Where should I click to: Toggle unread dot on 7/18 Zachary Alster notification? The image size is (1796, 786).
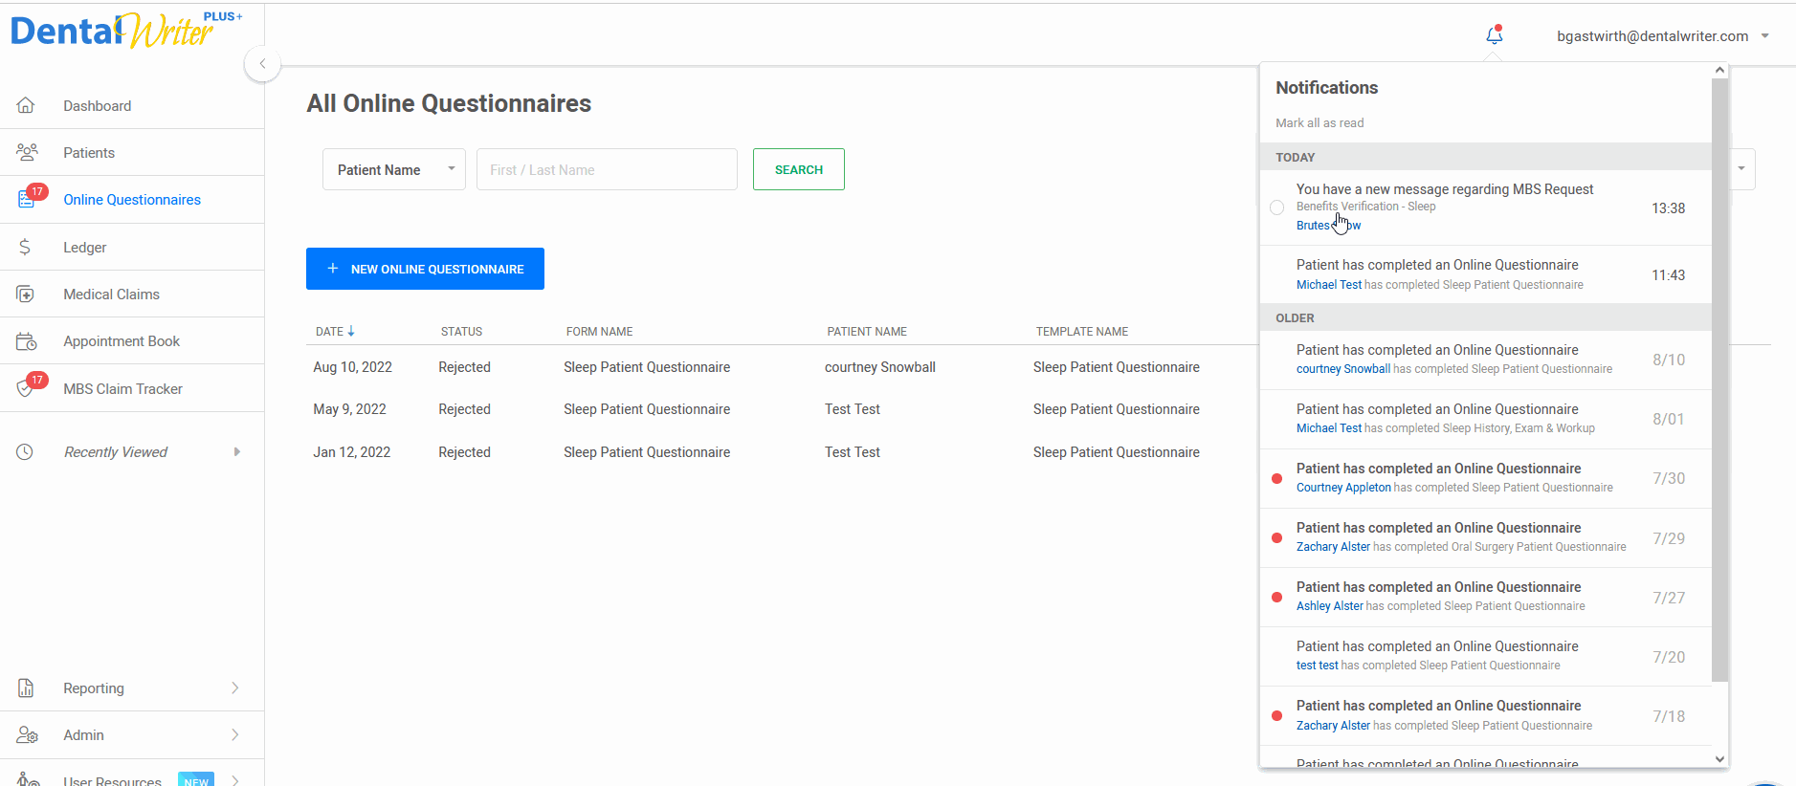pyautogui.click(x=1276, y=715)
